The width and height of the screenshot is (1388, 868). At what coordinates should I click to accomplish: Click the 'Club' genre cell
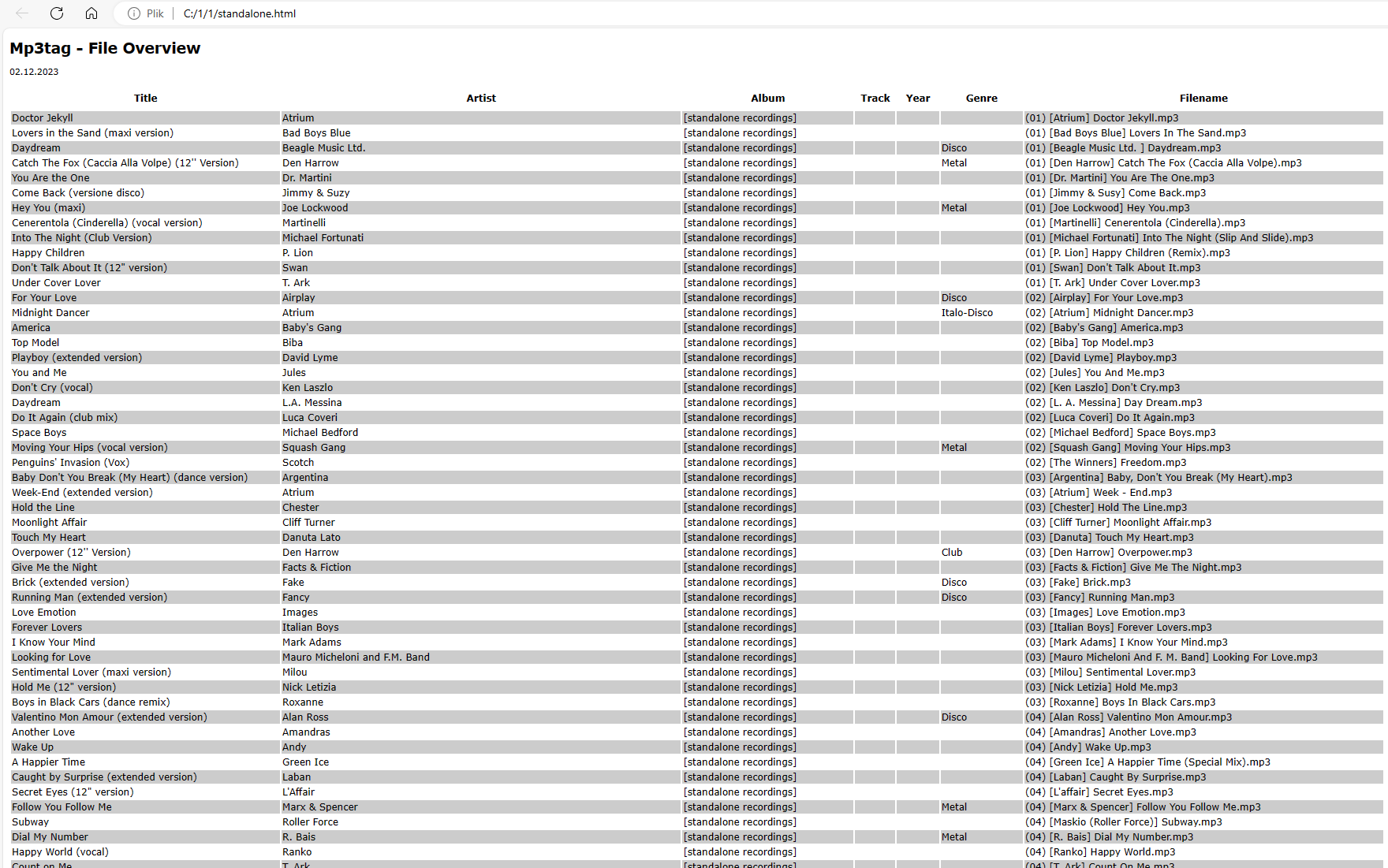(952, 553)
